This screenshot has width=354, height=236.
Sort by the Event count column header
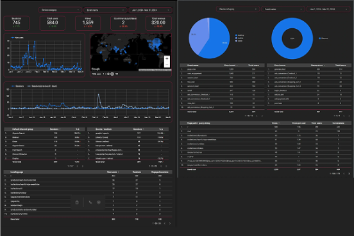pyautogui.click(x=230, y=65)
